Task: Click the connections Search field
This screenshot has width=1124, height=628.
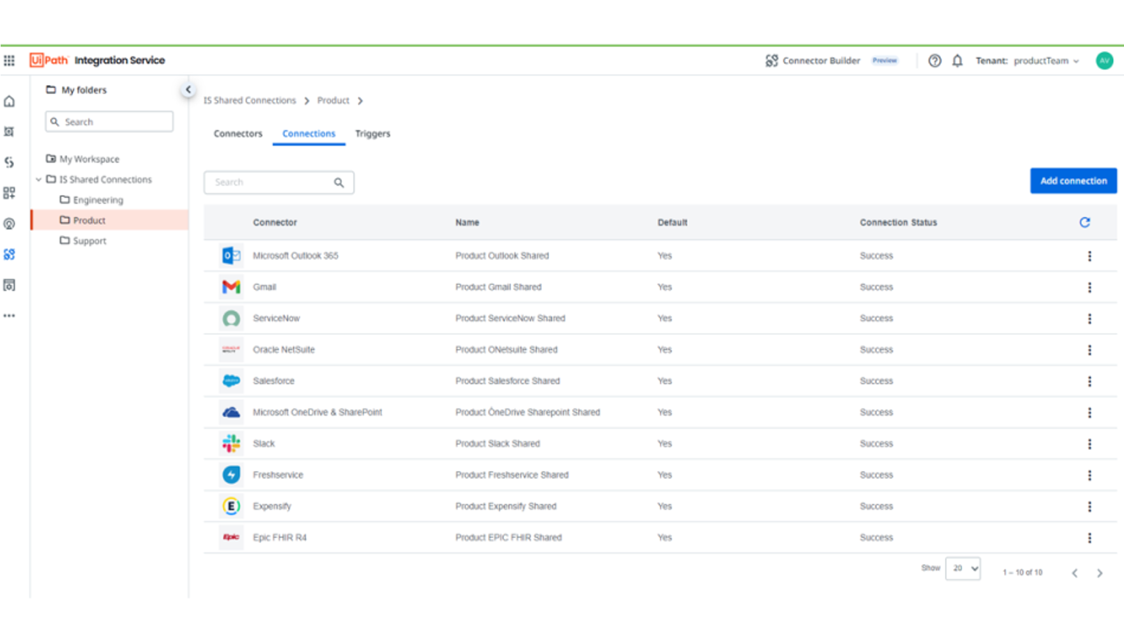Action: (x=279, y=182)
